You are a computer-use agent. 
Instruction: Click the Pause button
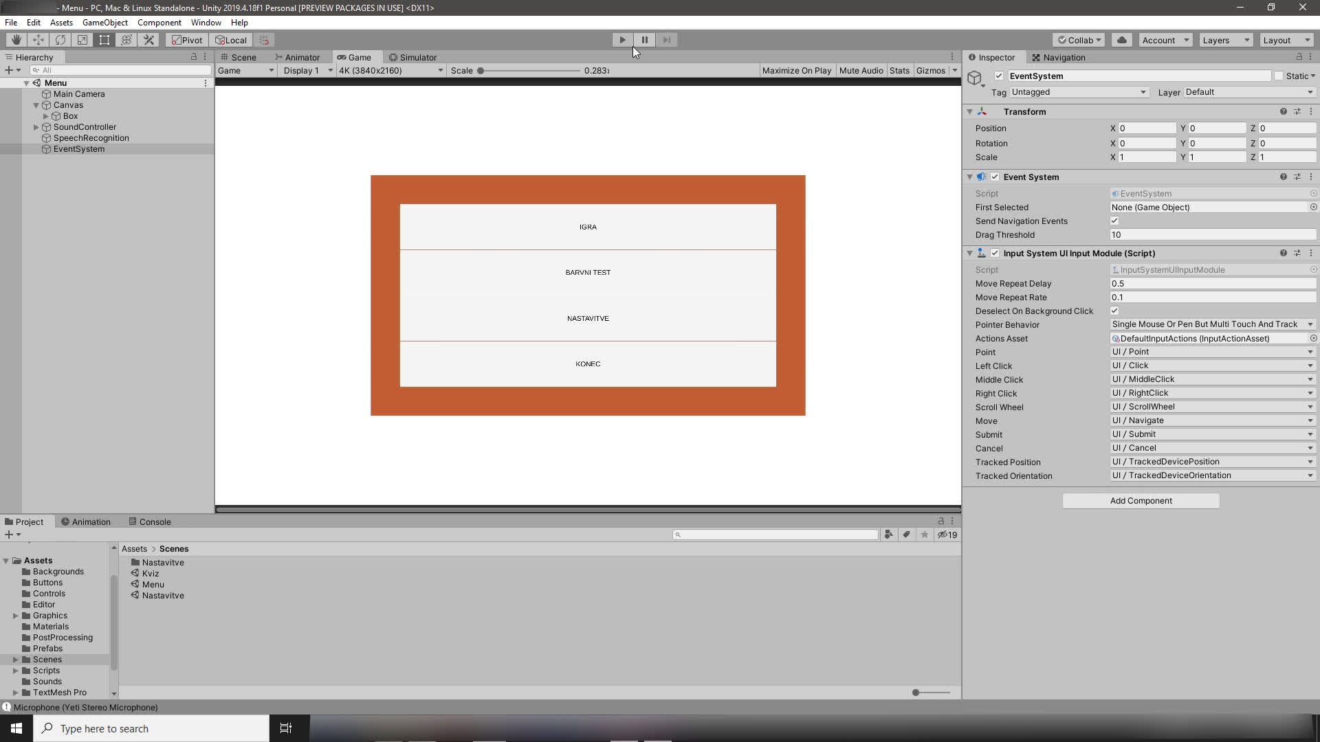644,40
